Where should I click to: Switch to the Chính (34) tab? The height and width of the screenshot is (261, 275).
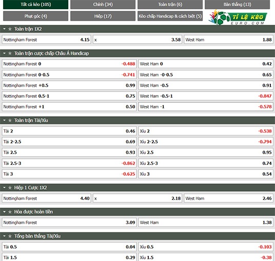(x=103, y=5)
